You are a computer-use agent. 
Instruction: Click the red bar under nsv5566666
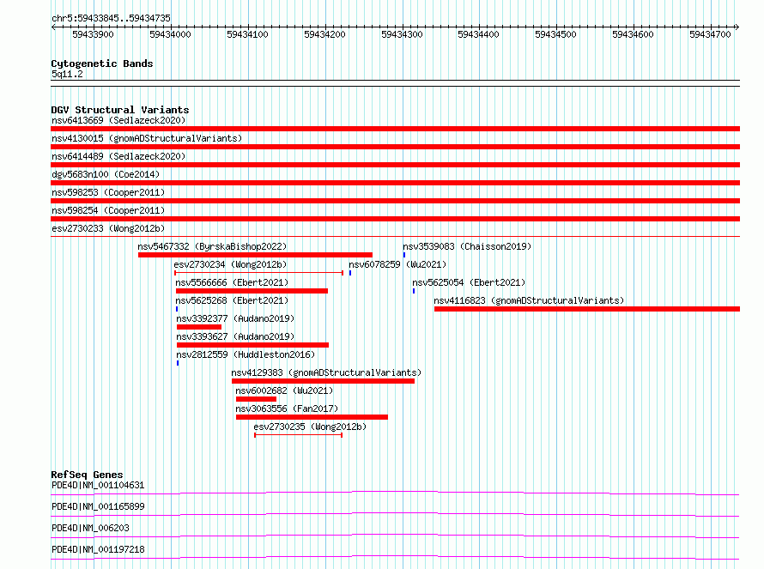click(x=252, y=291)
